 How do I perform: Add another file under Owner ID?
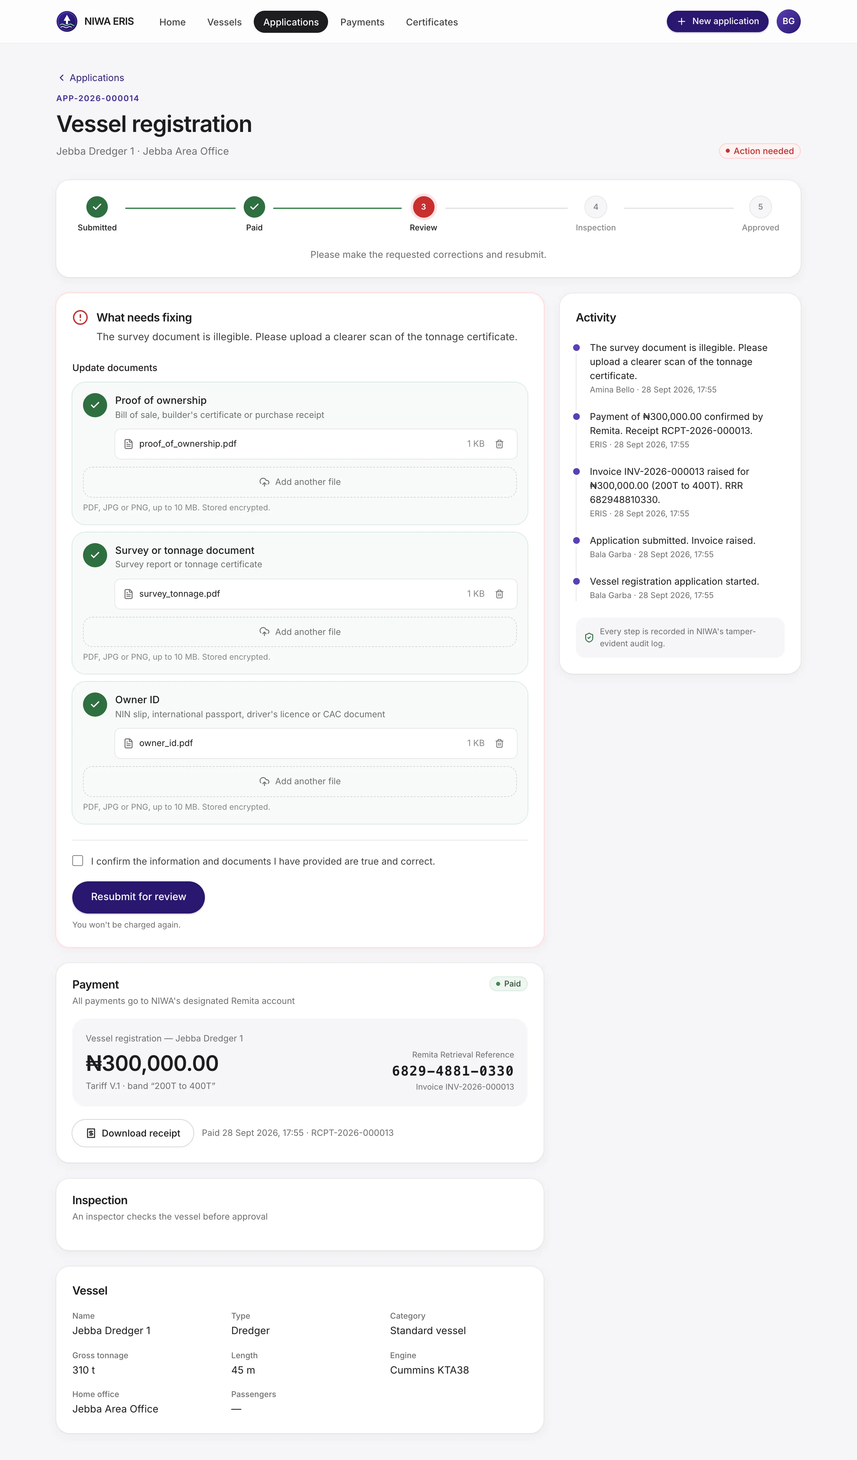click(x=300, y=782)
